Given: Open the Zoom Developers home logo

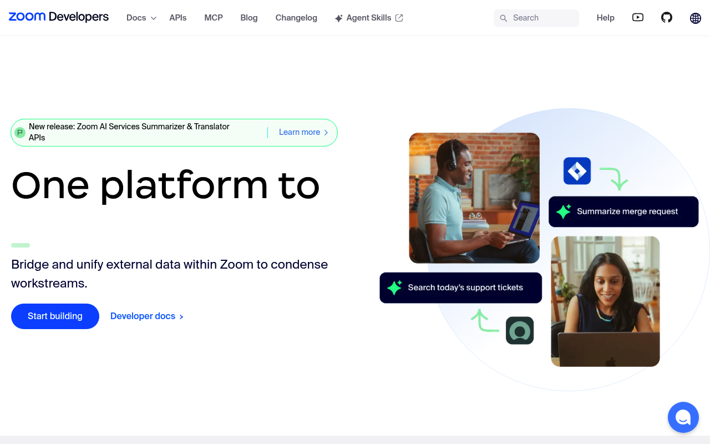Looking at the screenshot, I should pyautogui.click(x=59, y=17).
